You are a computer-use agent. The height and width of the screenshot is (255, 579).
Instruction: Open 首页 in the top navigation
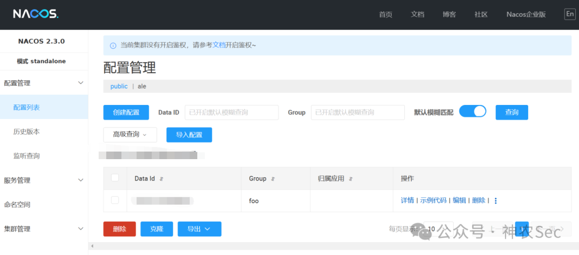385,14
